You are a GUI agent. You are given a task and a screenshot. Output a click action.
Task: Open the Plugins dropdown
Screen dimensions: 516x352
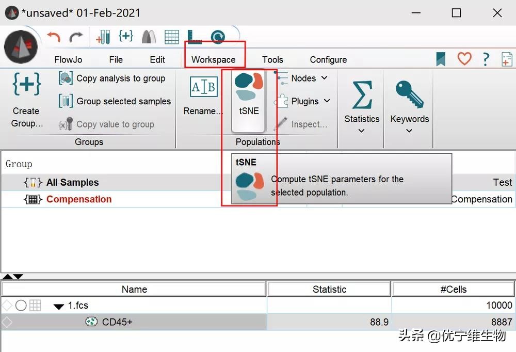click(x=302, y=101)
